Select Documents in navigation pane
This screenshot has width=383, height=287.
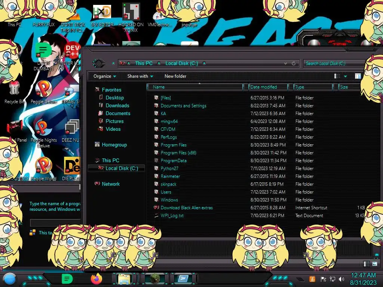[118, 113]
